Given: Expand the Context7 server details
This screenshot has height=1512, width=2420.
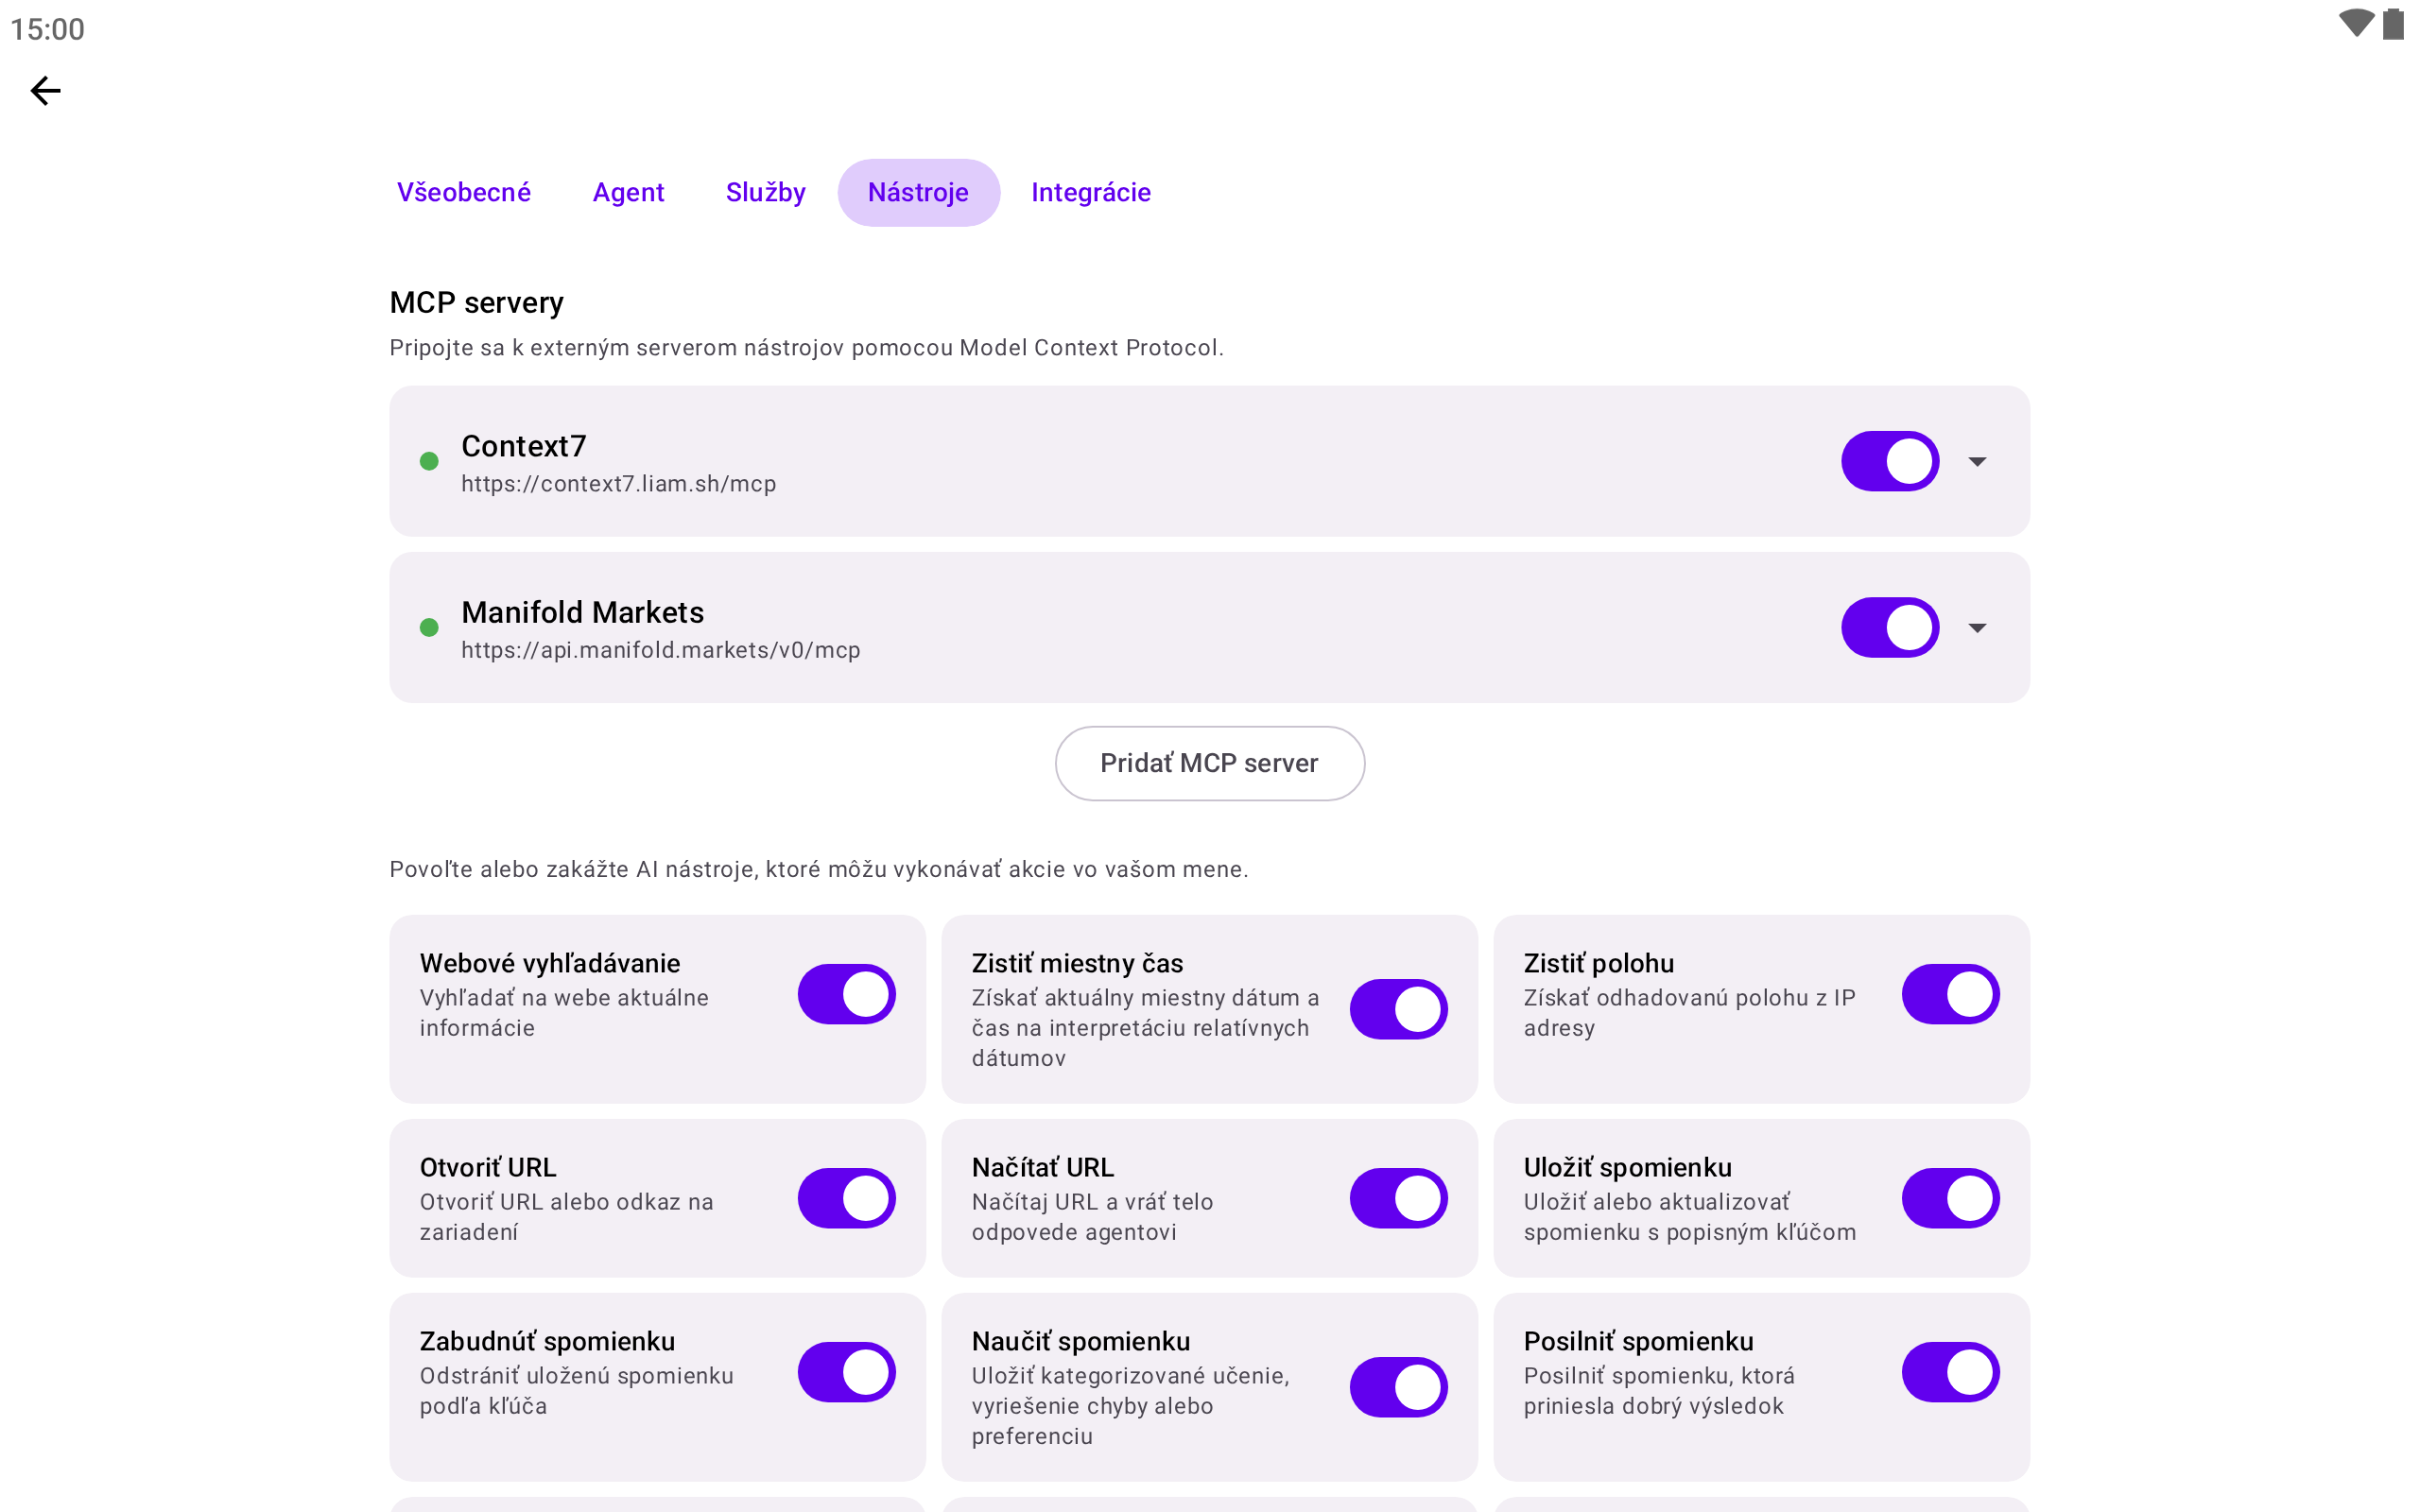Looking at the screenshot, I should coord(1977,461).
